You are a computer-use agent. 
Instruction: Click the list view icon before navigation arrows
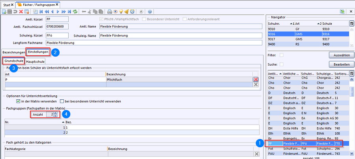point(35,11)
